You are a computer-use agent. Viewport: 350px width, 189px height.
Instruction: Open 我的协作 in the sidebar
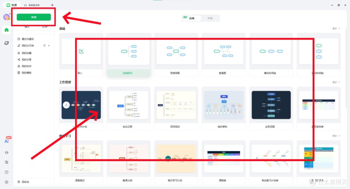(x=27, y=66)
